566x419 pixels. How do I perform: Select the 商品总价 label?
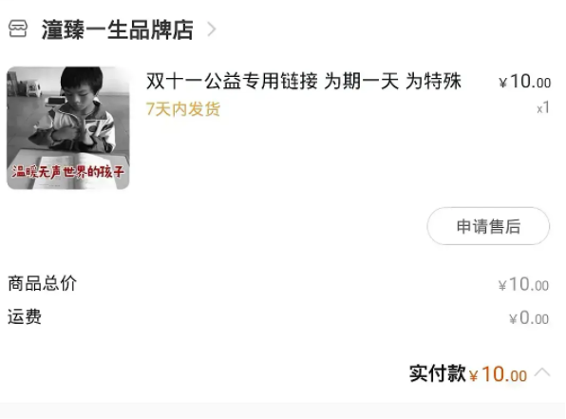(42, 283)
